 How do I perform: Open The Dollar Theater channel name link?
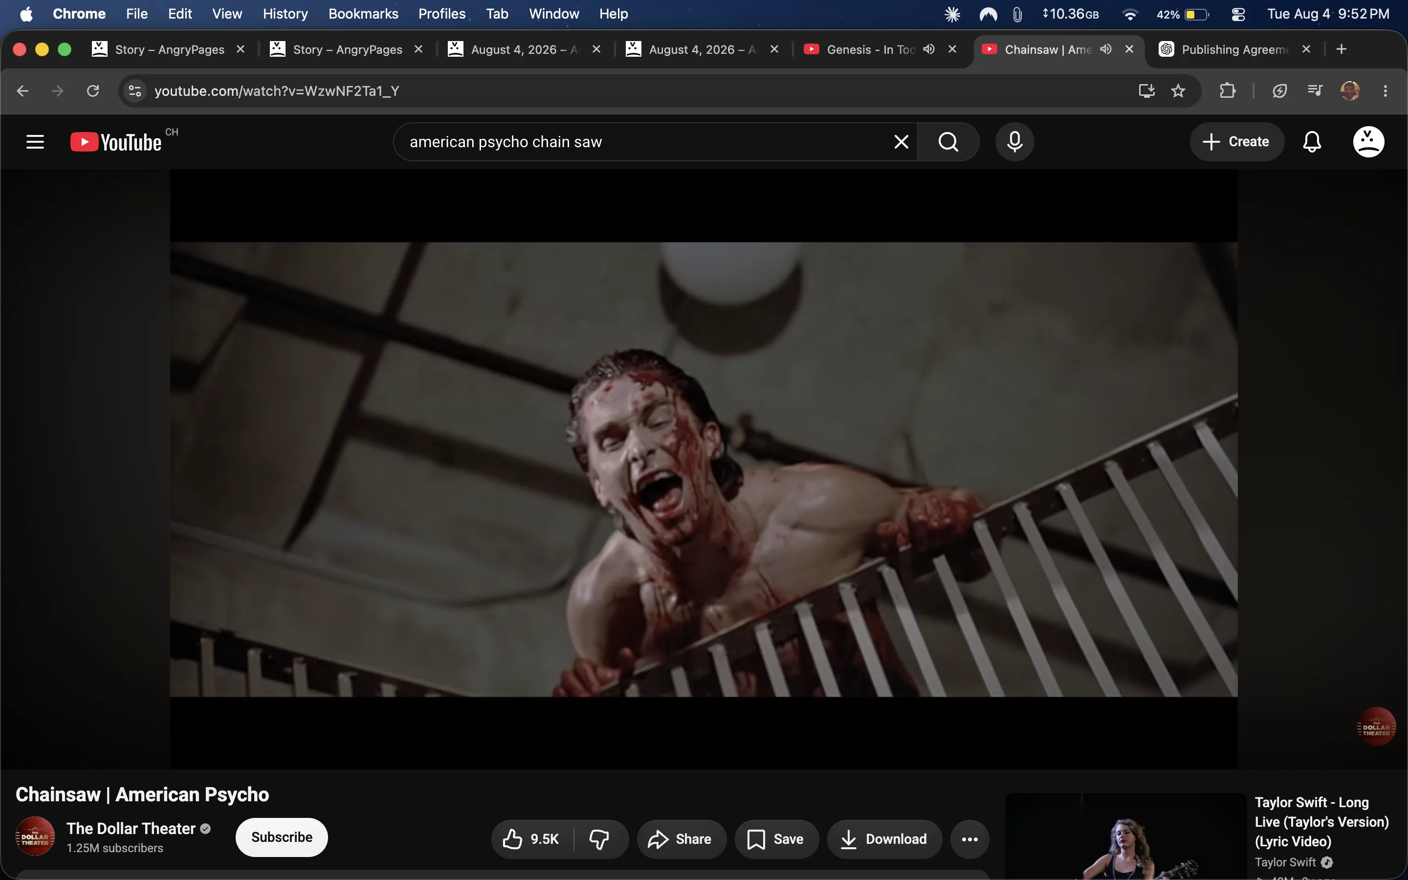pos(131,828)
